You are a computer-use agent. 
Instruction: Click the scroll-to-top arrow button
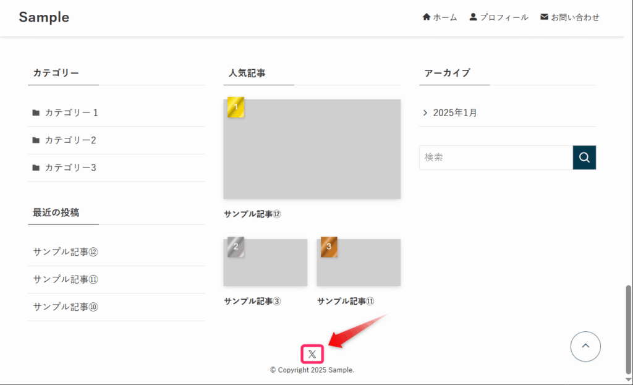click(585, 346)
